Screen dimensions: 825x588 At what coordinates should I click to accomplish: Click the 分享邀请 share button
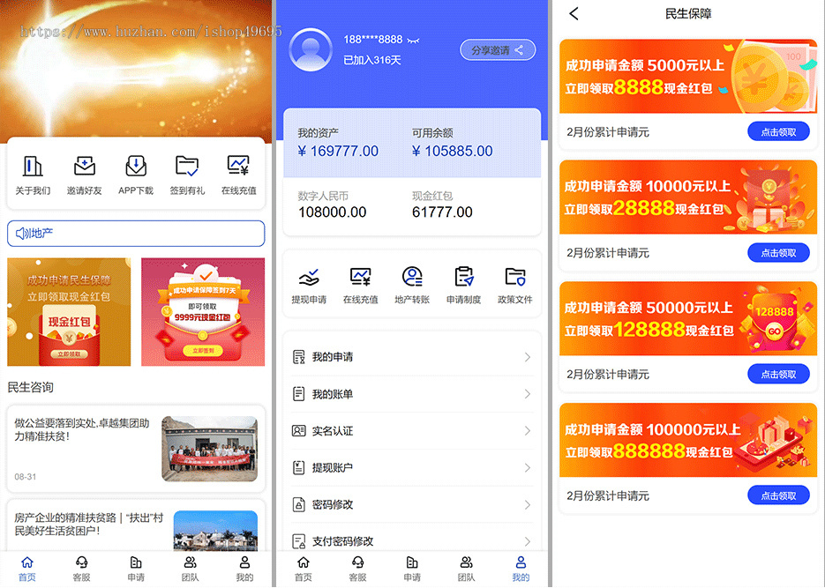coord(498,50)
